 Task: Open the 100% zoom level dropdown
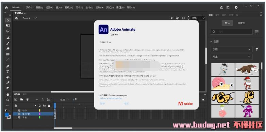[x=203, y=18]
